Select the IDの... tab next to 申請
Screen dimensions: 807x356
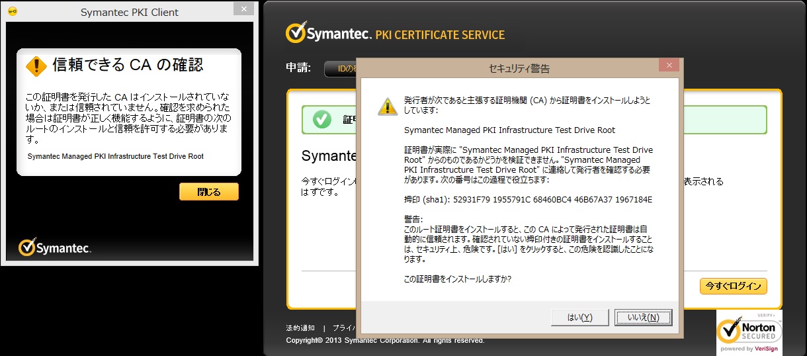(340, 69)
